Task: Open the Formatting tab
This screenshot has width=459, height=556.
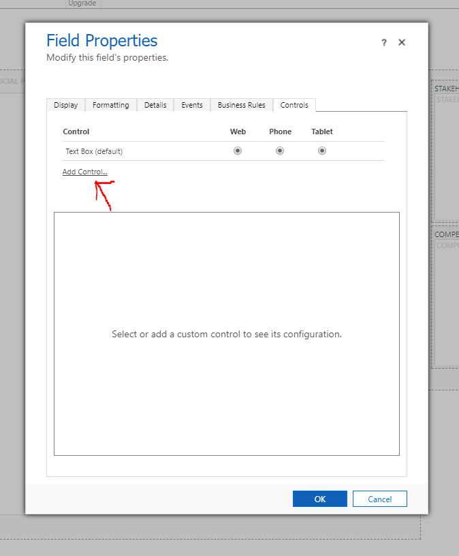Action: click(x=110, y=105)
